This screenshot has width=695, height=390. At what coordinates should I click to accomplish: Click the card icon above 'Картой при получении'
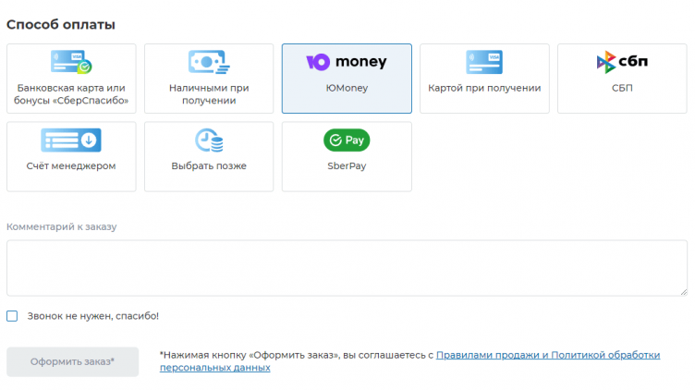click(x=484, y=63)
